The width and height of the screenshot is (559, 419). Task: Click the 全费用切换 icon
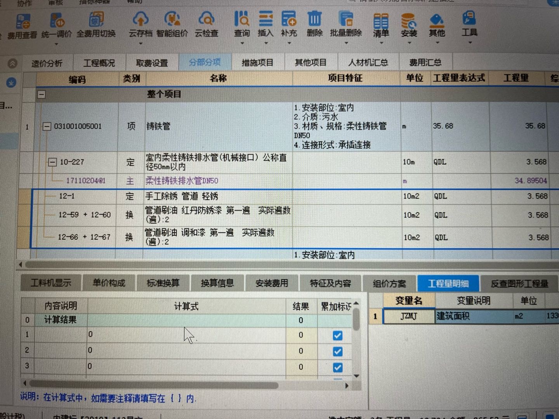[96, 19]
